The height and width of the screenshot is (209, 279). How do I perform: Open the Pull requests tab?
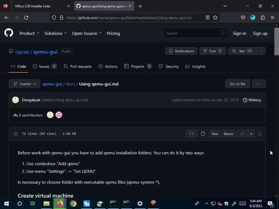click(x=78, y=66)
